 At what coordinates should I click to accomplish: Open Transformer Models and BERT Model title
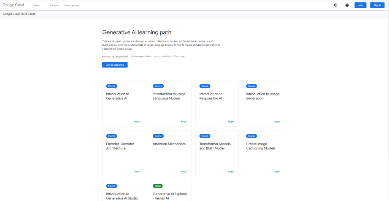coord(215,146)
